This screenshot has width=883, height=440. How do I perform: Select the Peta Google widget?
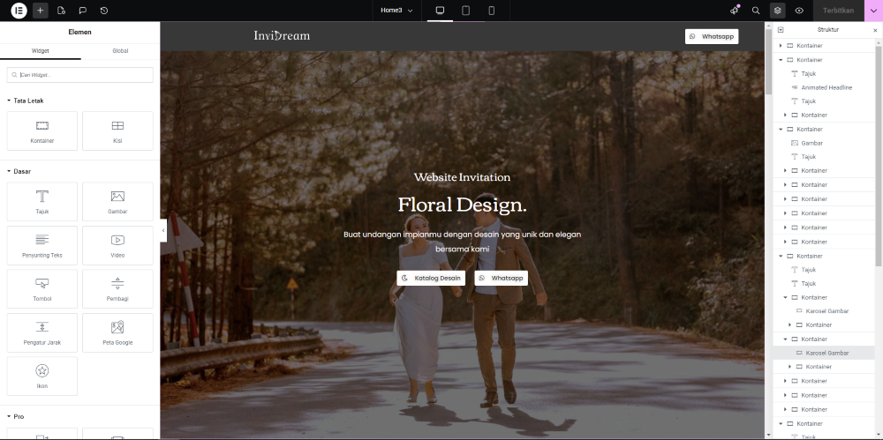(117, 332)
